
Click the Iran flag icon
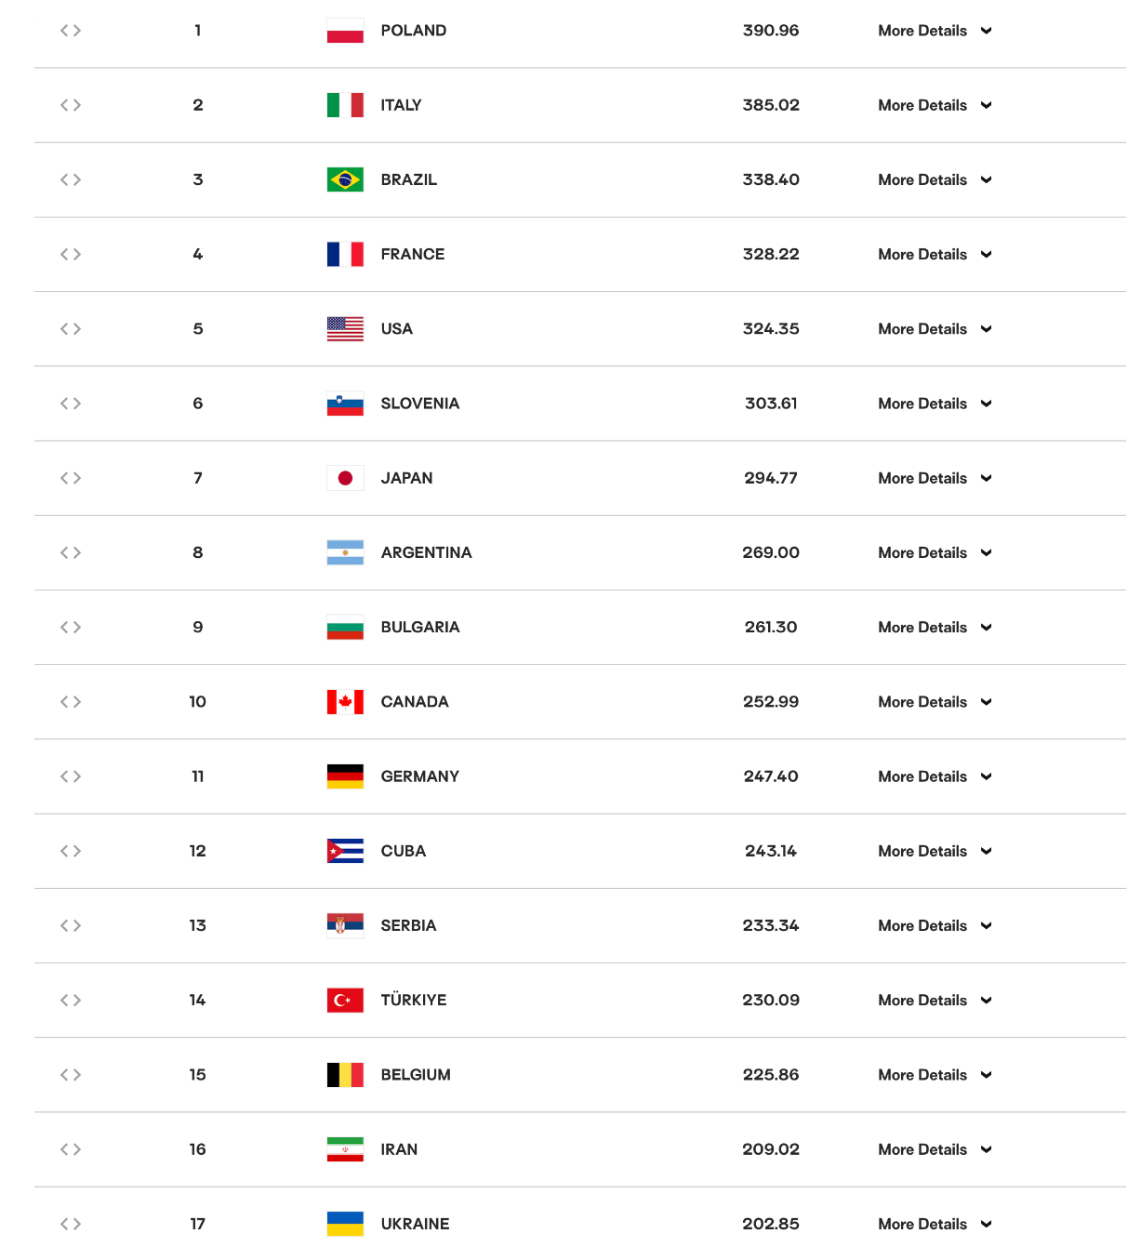coord(345,1149)
